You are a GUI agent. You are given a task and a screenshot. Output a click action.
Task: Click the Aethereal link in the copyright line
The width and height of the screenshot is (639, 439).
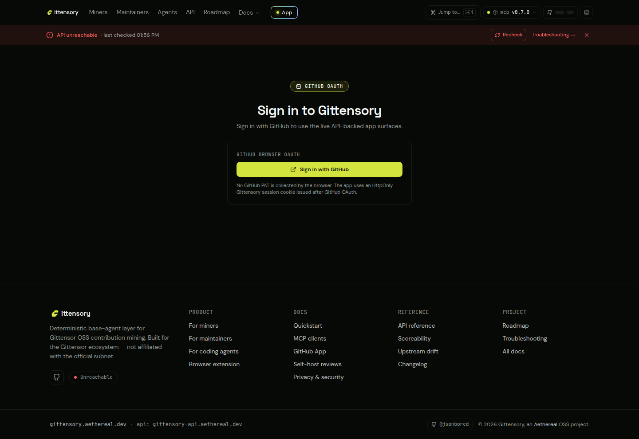coord(546,425)
